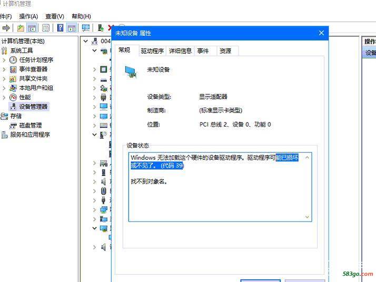Viewport: 376px width, 282px height.
Task: Click the 操作 pane header on right
Action: click(369, 41)
